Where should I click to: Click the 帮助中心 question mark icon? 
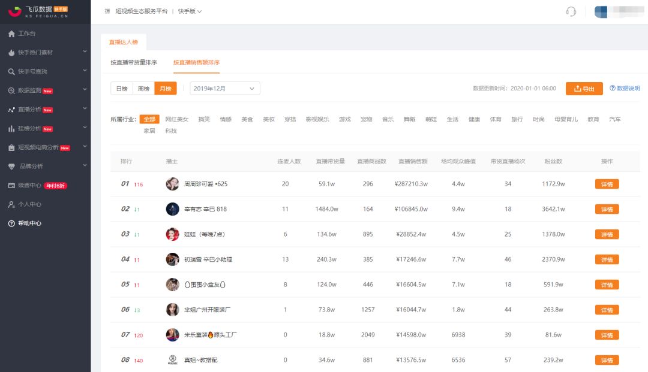[11, 223]
